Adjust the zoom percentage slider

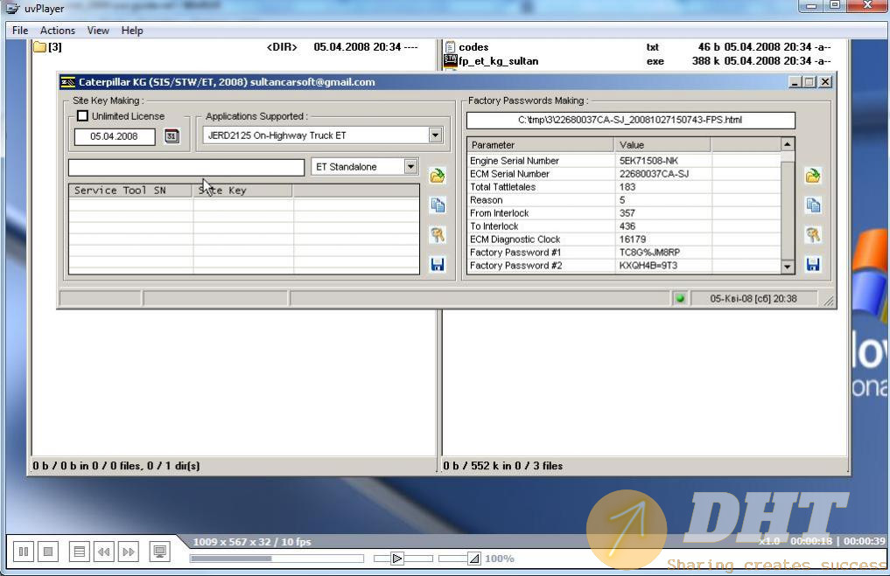coord(459,559)
